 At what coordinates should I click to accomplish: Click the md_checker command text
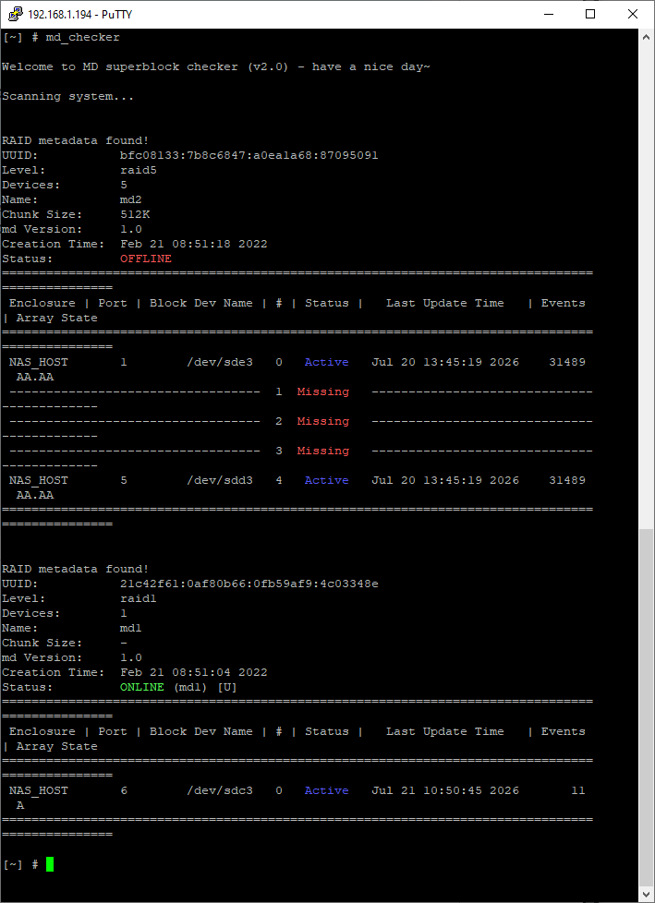pyautogui.click(x=82, y=38)
